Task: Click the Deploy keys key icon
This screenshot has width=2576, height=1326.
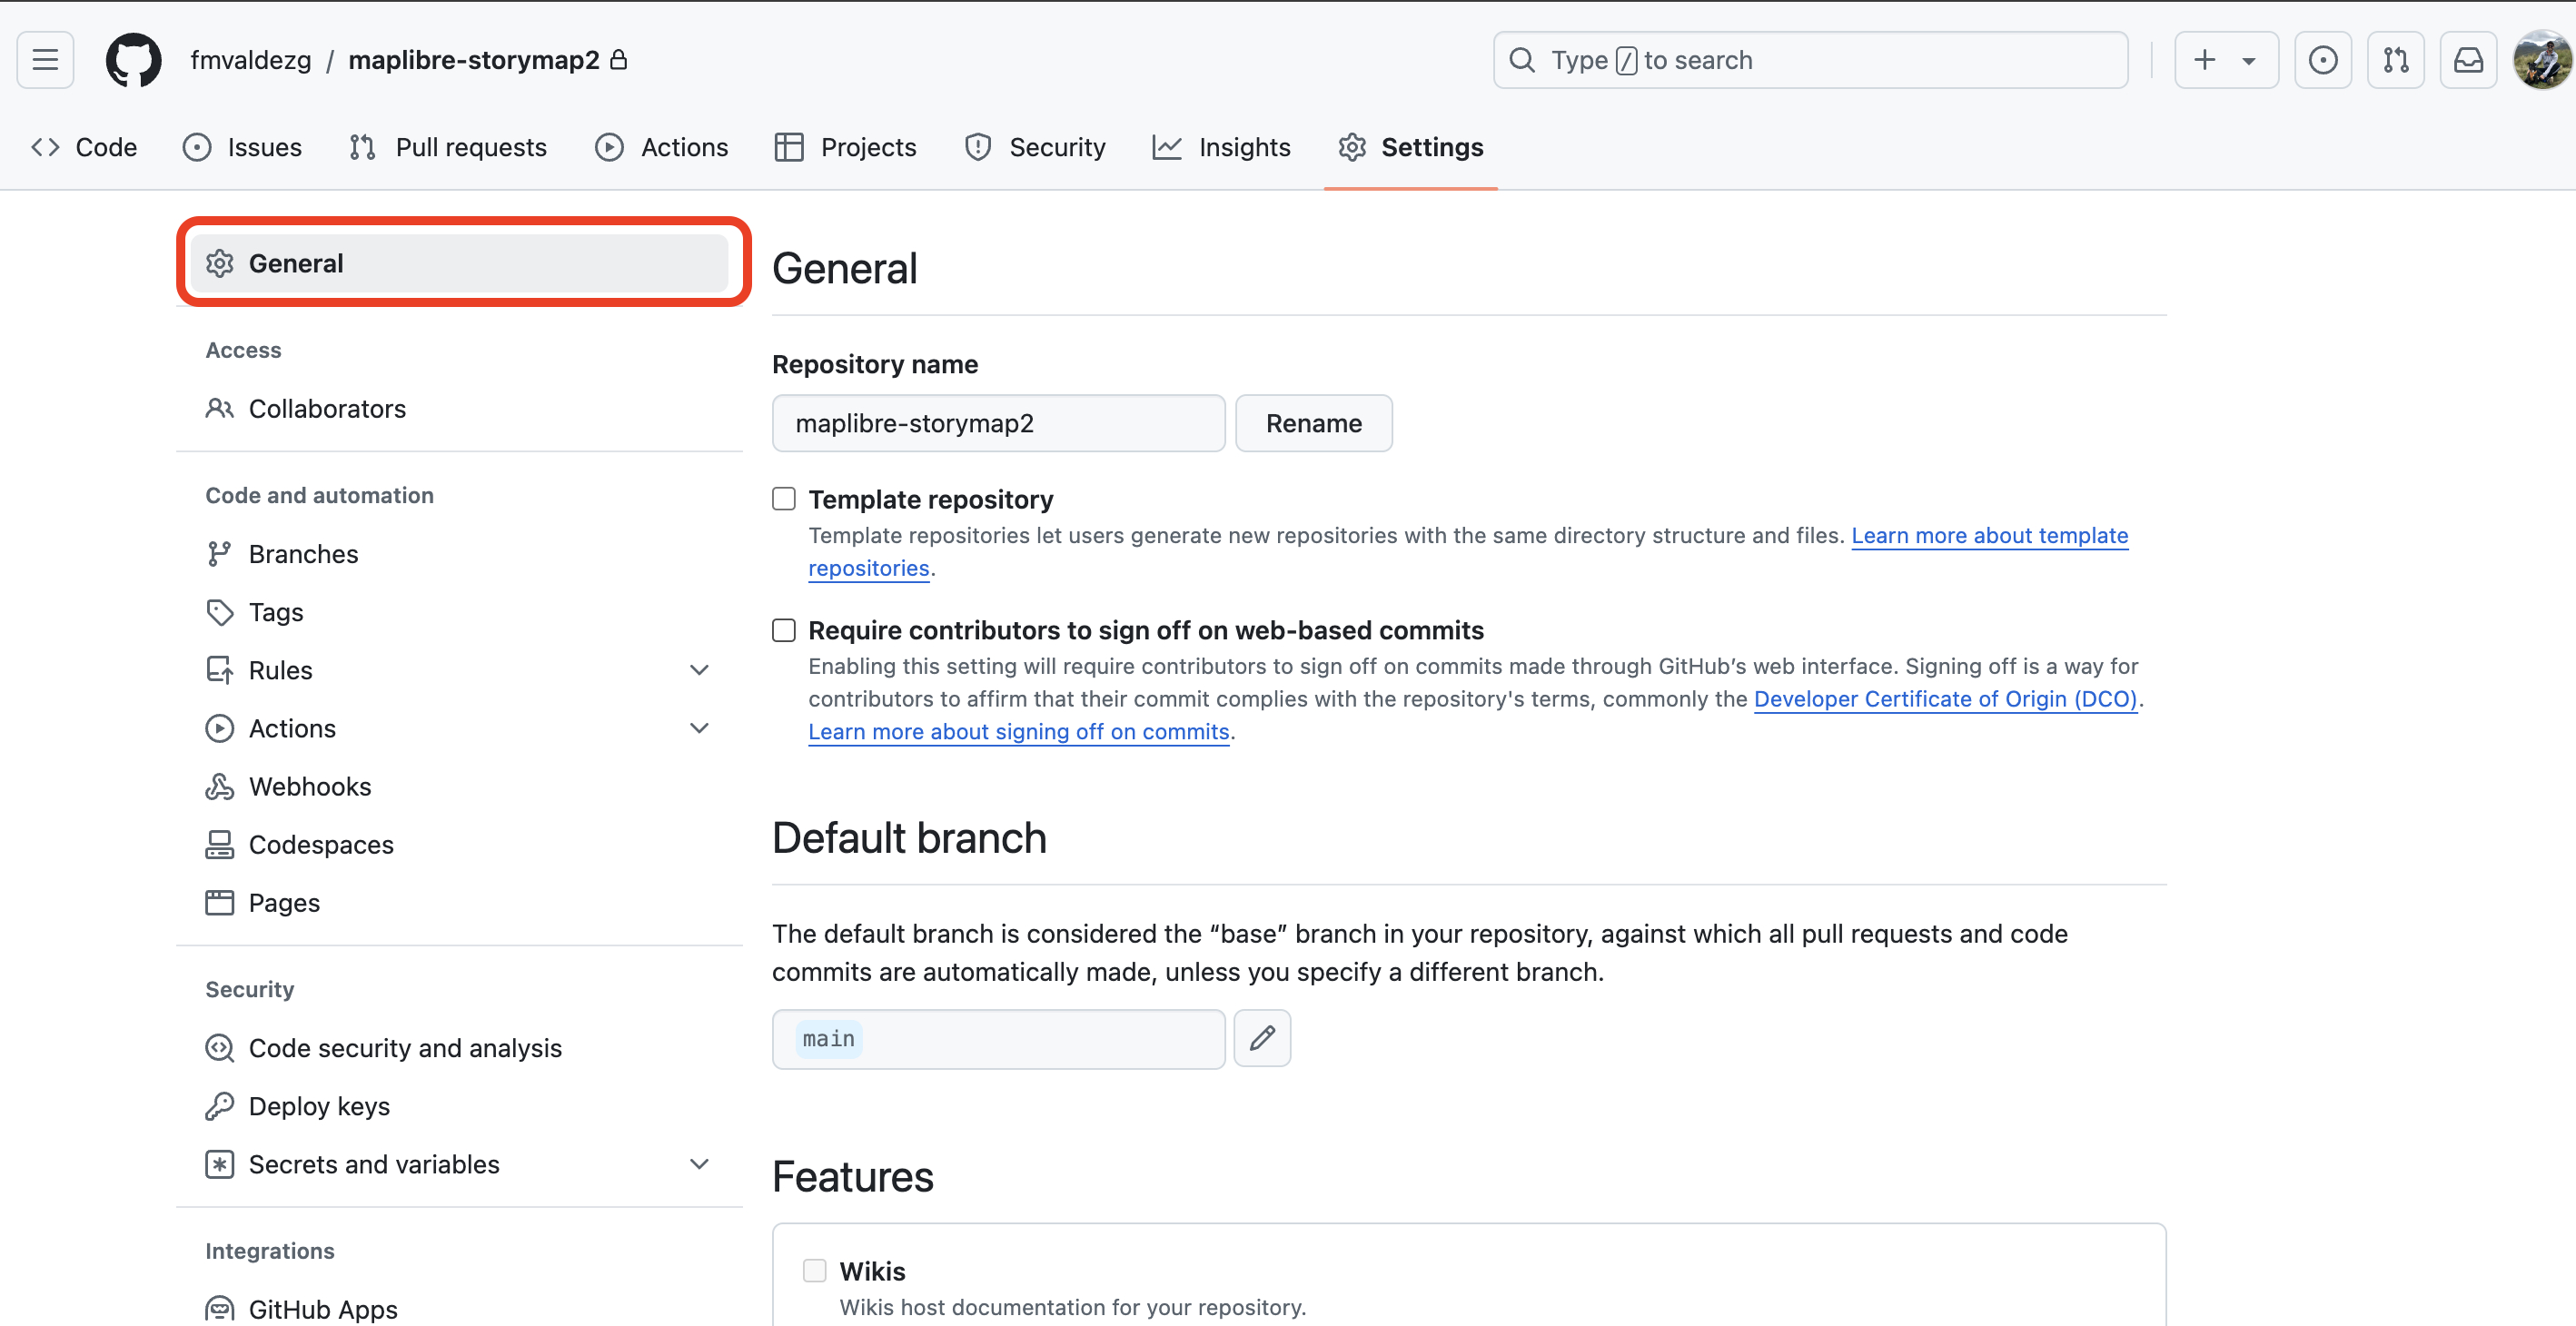Action: pyautogui.click(x=220, y=1105)
